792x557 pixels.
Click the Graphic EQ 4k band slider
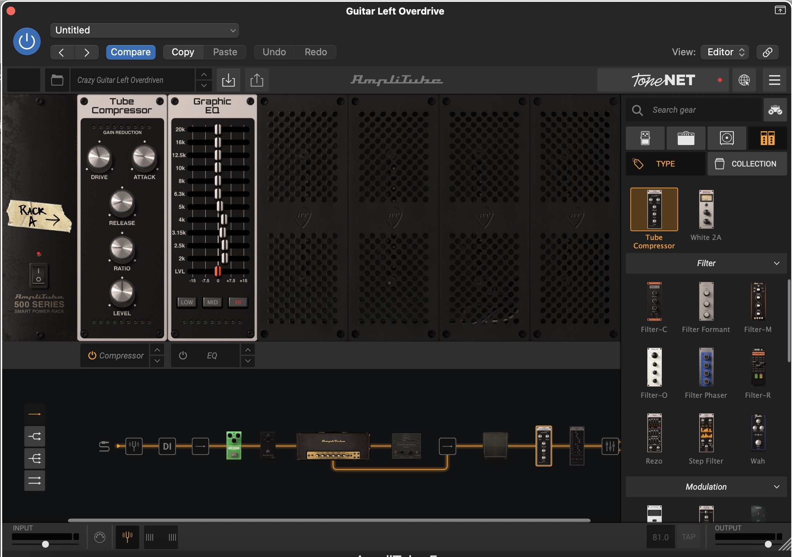(224, 220)
